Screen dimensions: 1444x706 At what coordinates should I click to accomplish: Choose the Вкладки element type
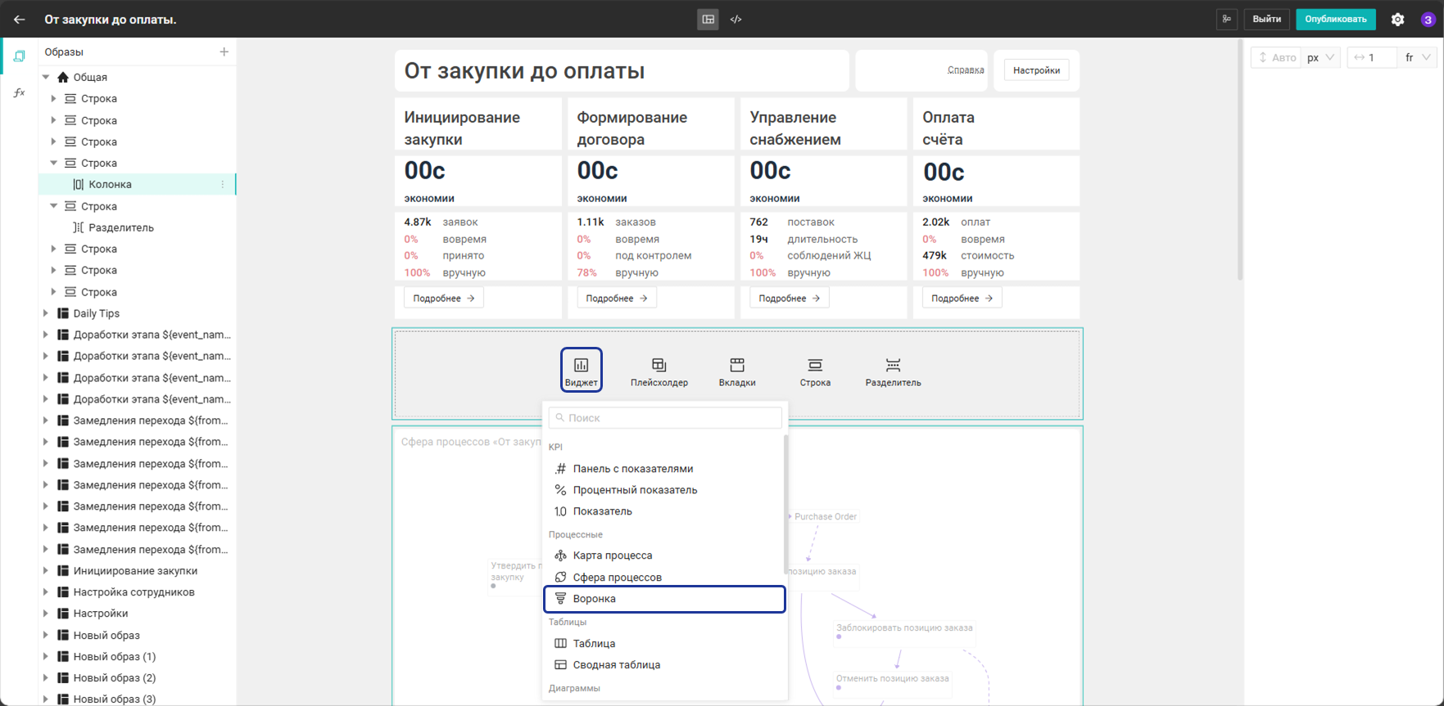[737, 372]
